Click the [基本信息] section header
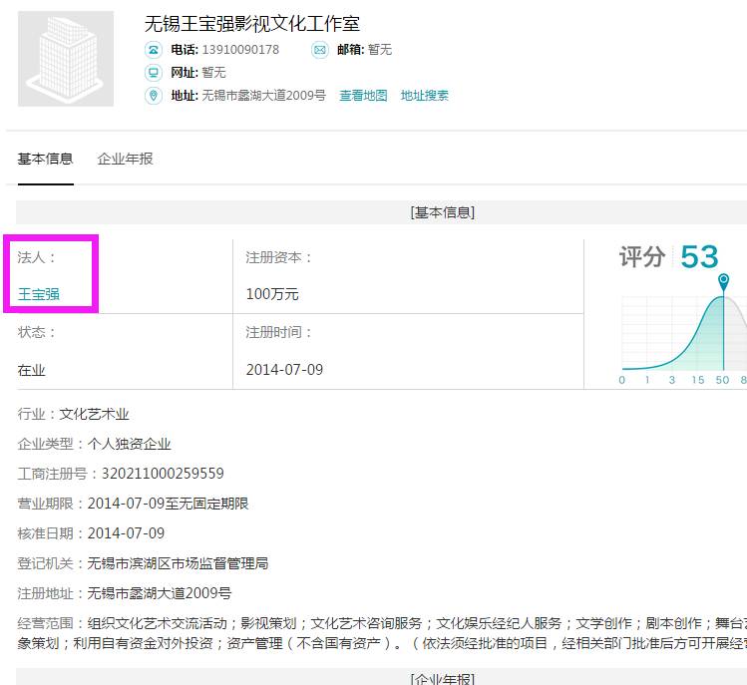This screenshot has height=685, width=747. [x=442, y=212]
